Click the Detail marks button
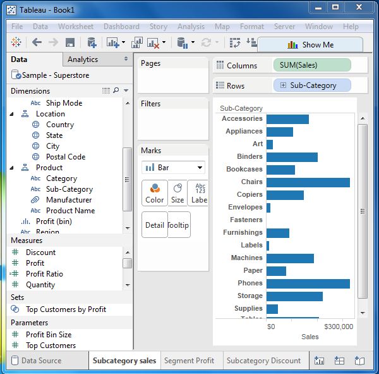 coord(155,225)
